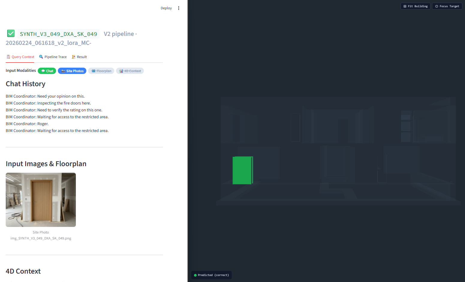The height and width of the screenshot is (282, 465).
Task: Click the SYNTH_V3_049_DXA_SK_049 sample ID
Action: click(58, 34)
